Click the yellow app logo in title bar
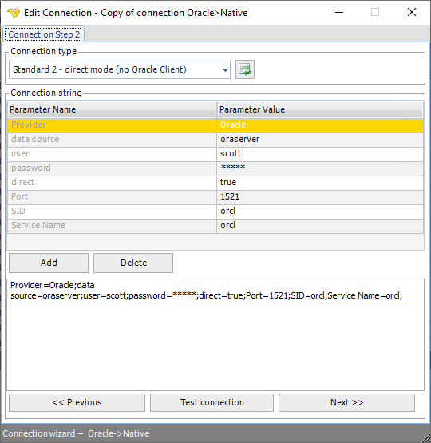The height and width of the screenshot is (443, 431). pos(14,13)
